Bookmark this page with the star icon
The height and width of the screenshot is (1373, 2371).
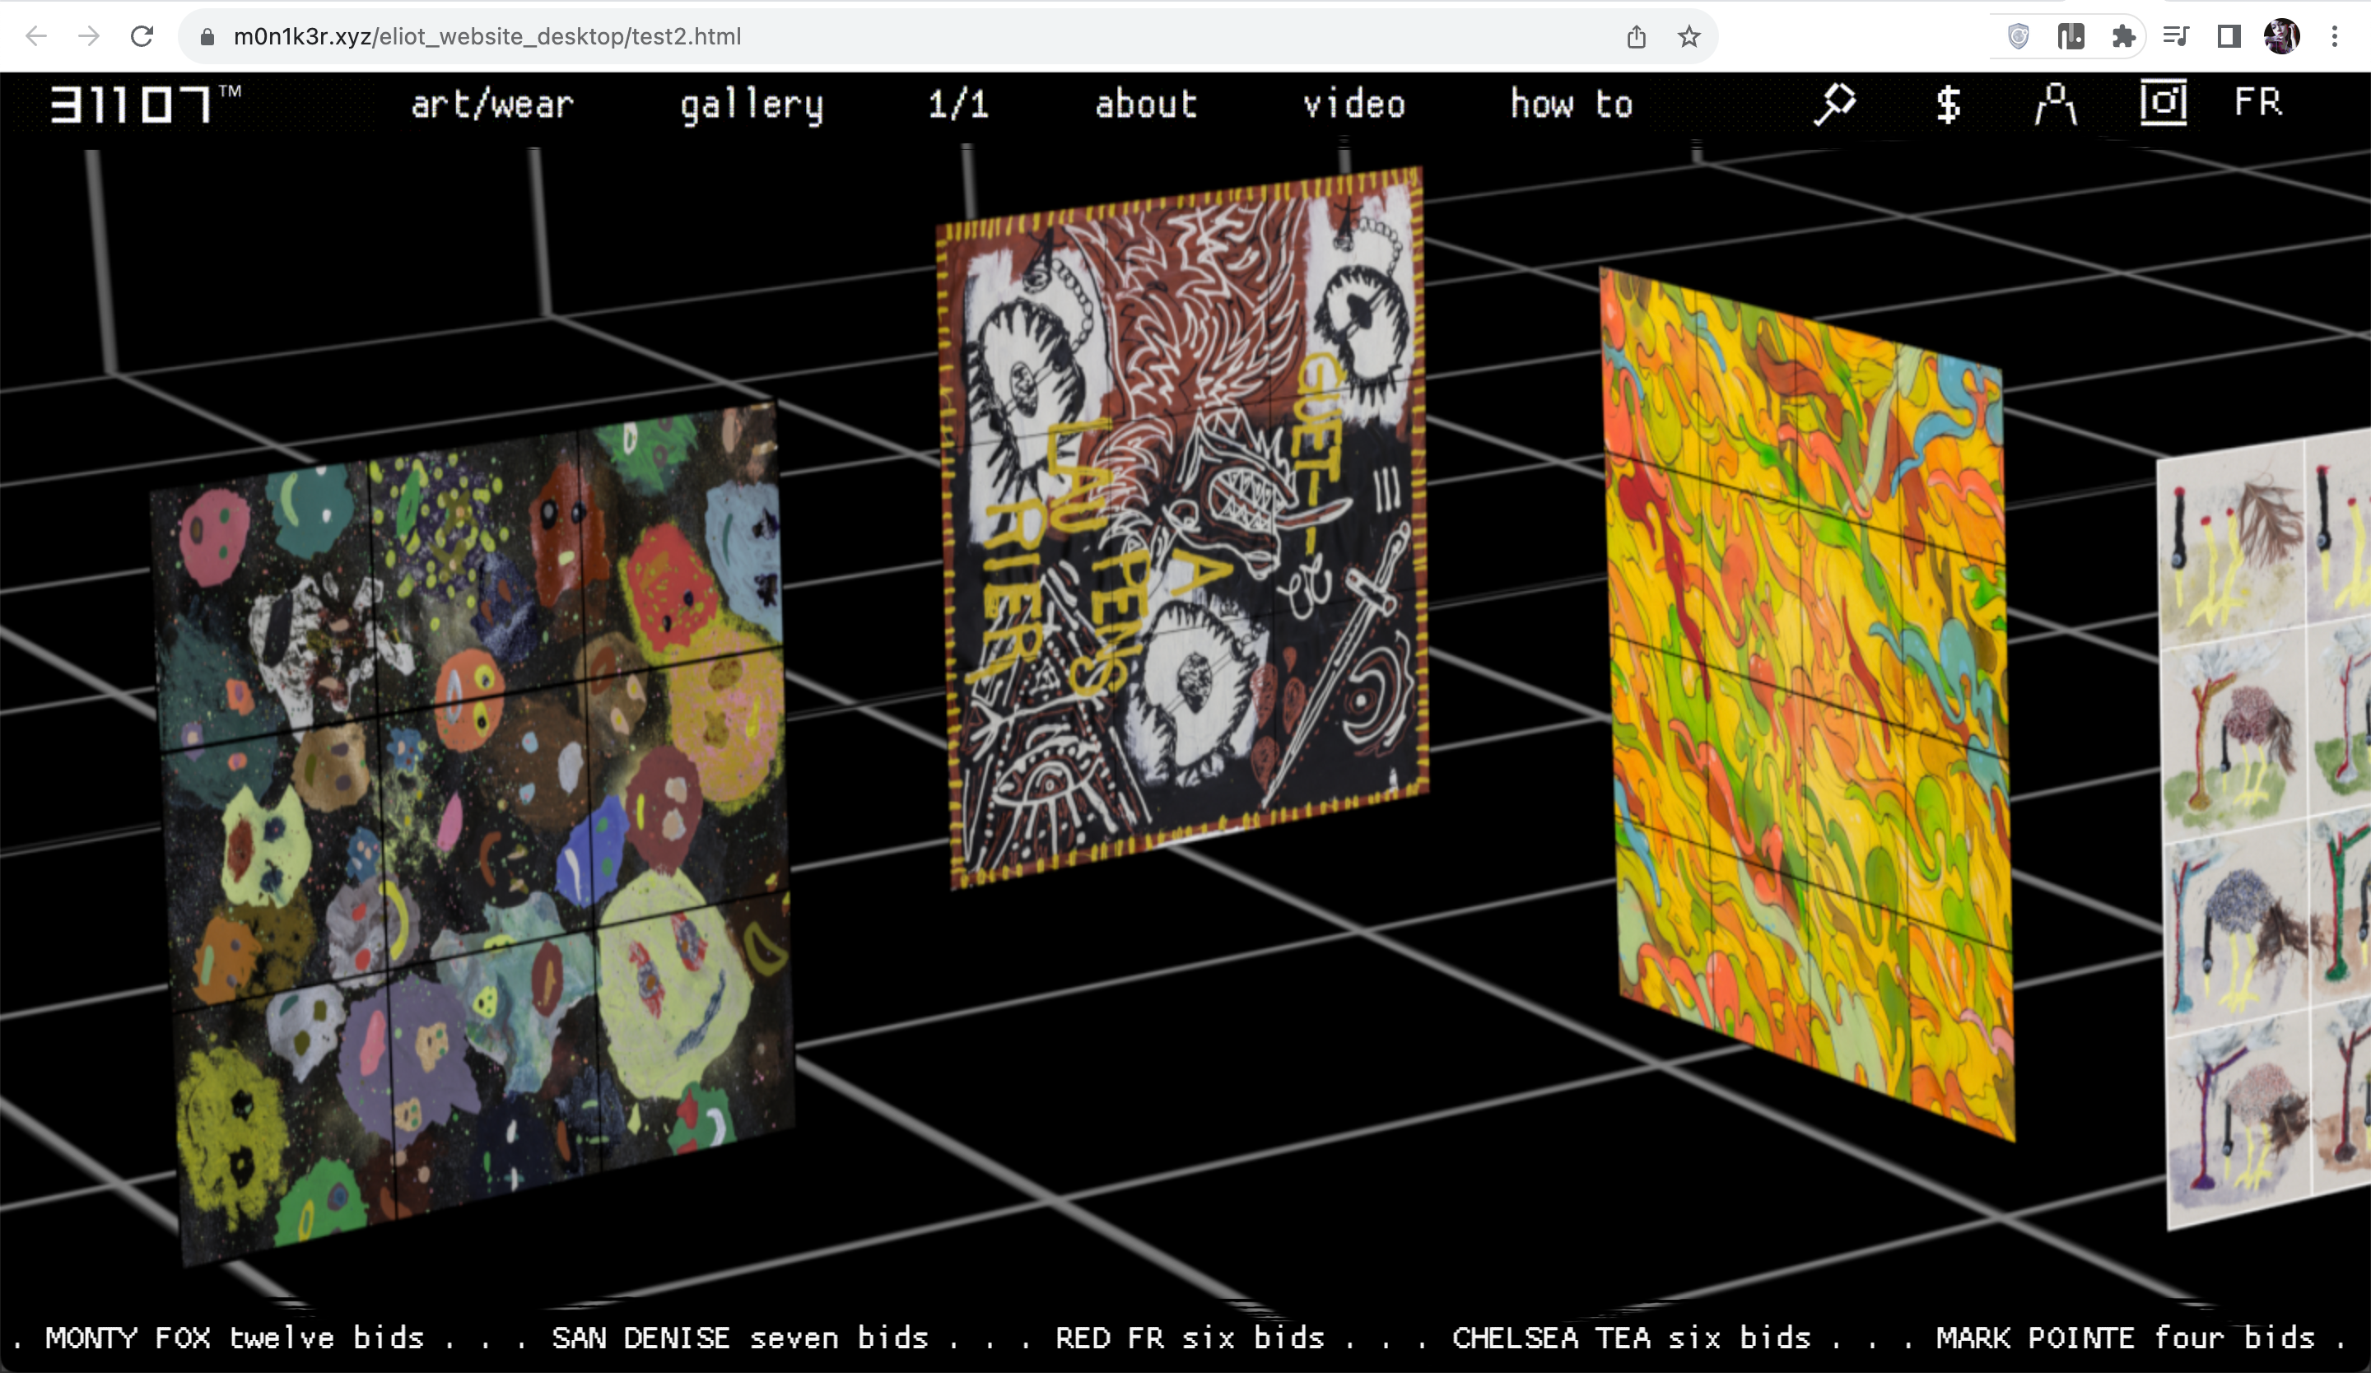pos(1689,37)
